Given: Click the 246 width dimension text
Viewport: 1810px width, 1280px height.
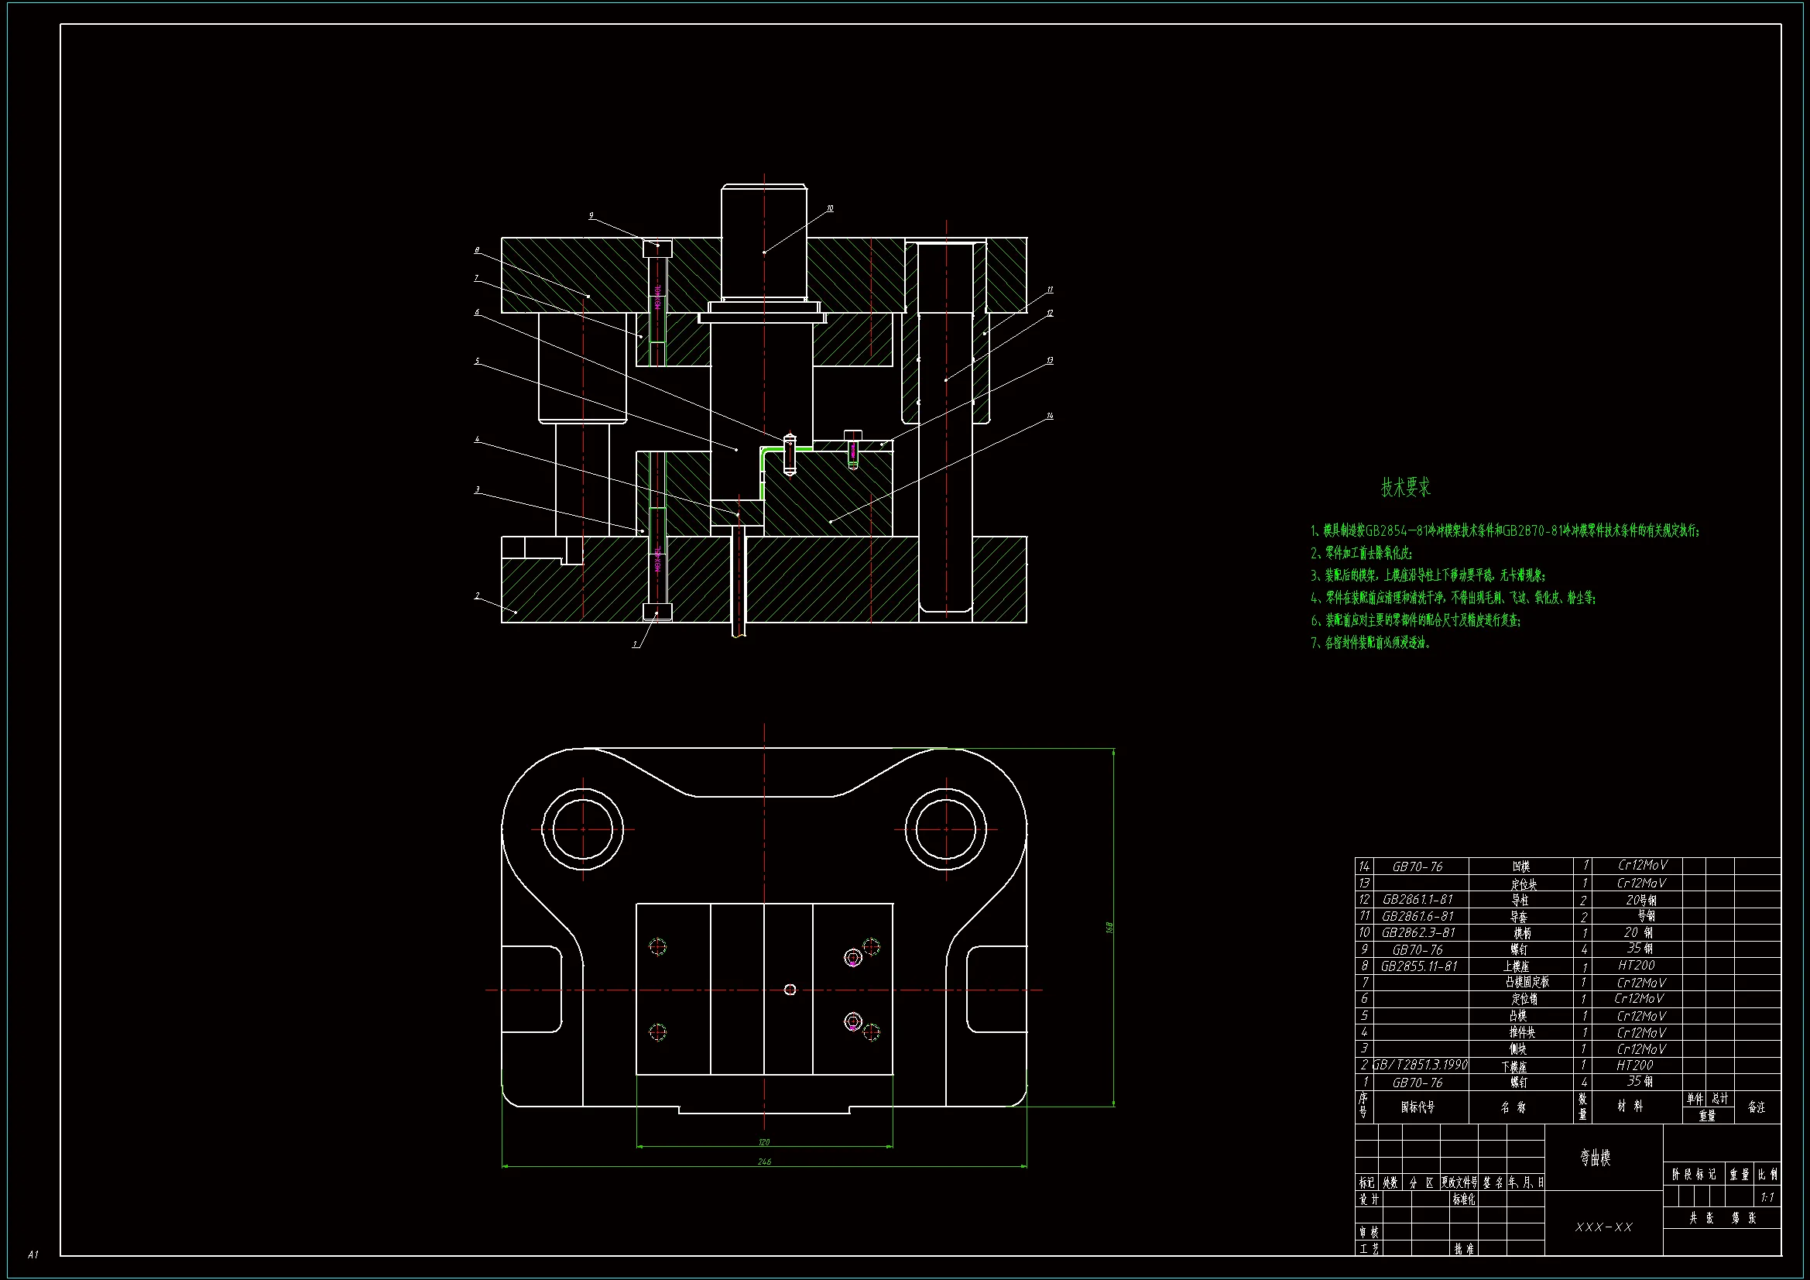Looking at the screenshot, I should click(x=764, y=1161).
